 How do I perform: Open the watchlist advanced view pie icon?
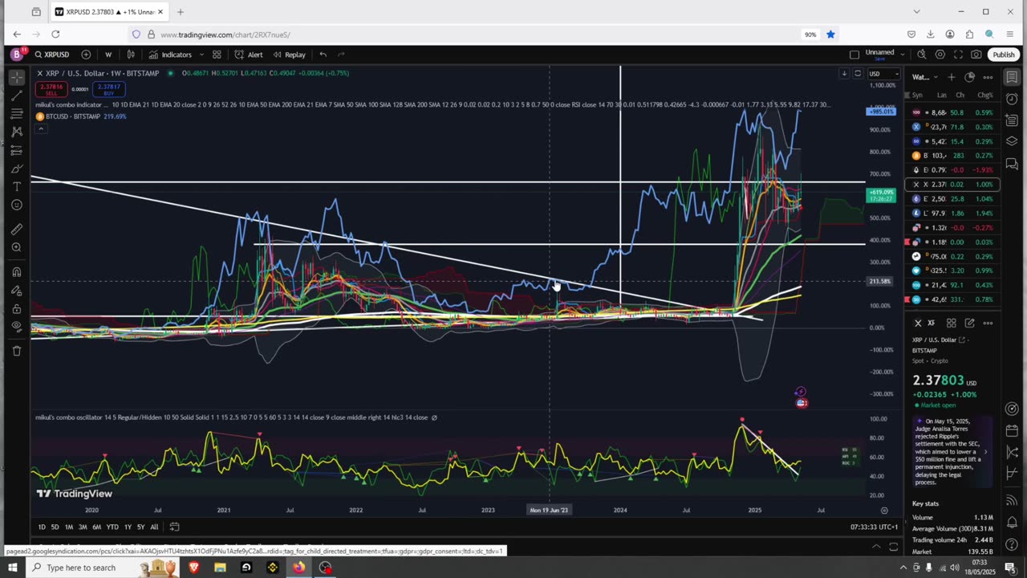pyautogui.click(x=969, y=77)
